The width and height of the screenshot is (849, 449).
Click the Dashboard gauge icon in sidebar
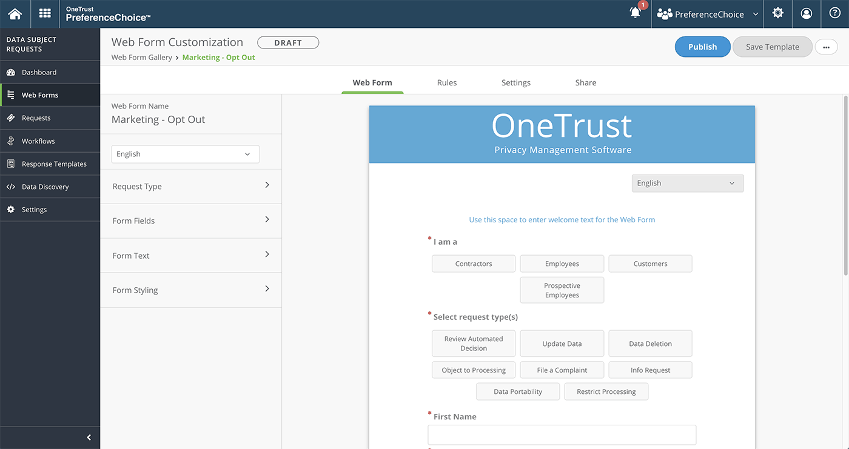coord(10,72)
